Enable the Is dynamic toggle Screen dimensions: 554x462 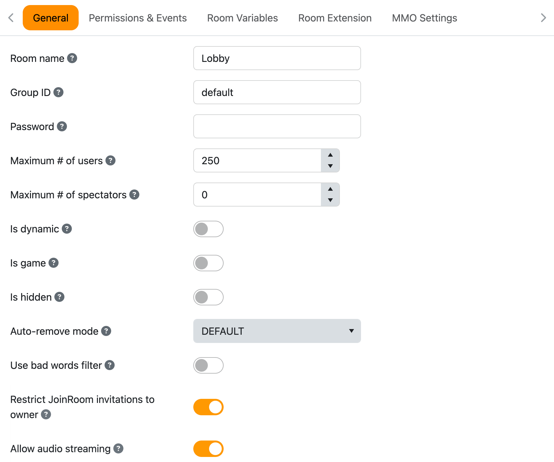click(x=208, y=229)
